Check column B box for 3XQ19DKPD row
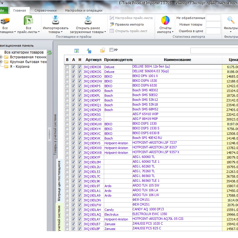 point(67,91)
